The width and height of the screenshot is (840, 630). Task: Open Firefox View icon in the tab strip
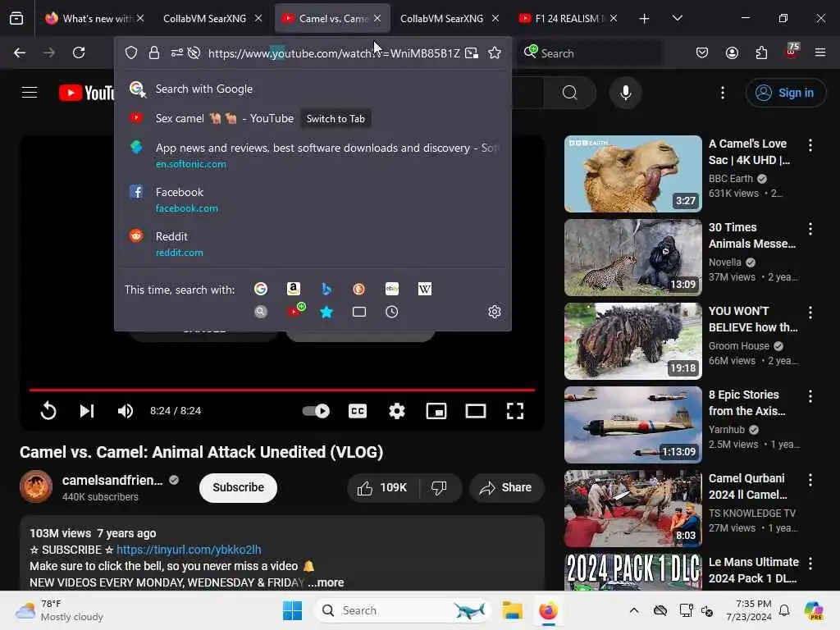(x=16, y=19)
